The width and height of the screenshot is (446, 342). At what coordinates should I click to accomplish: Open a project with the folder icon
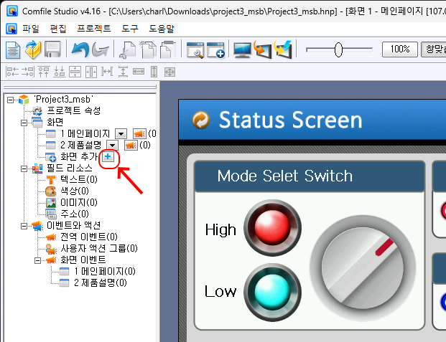[33, 49]
